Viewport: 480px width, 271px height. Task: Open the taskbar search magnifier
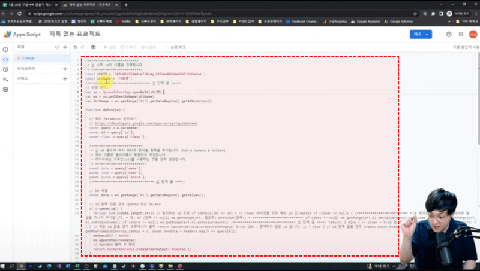click(x=11, y=266)
